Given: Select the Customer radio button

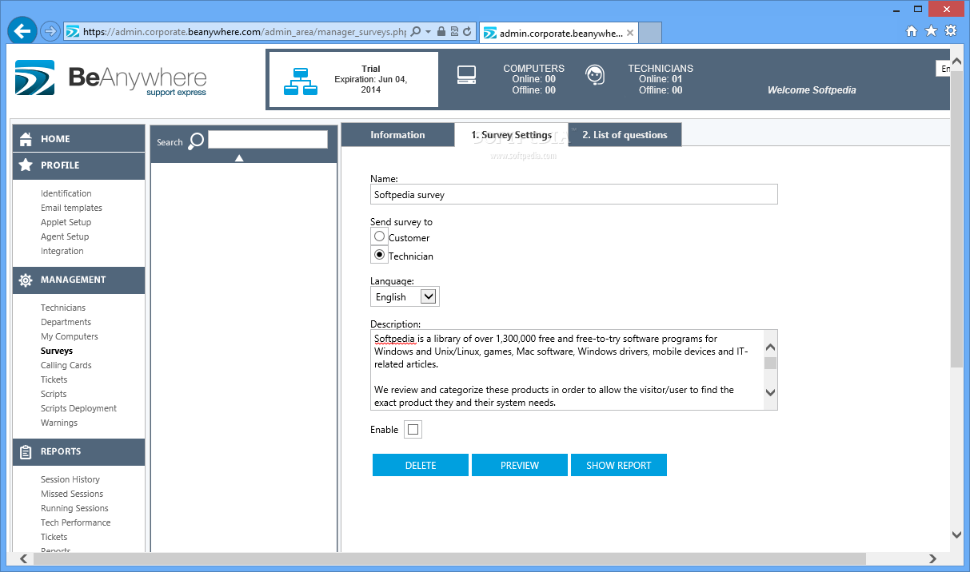Looking at the screenshot, I should click(x=380, y=236).
